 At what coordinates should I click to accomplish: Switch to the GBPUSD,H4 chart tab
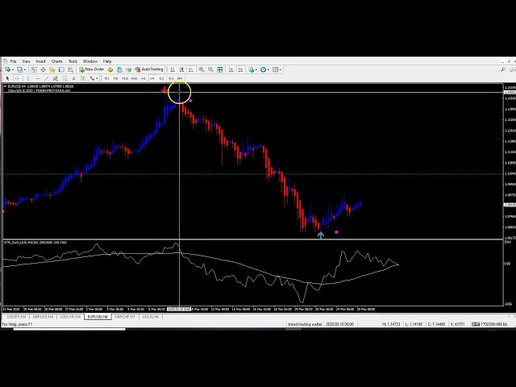[x=43, y=317]
